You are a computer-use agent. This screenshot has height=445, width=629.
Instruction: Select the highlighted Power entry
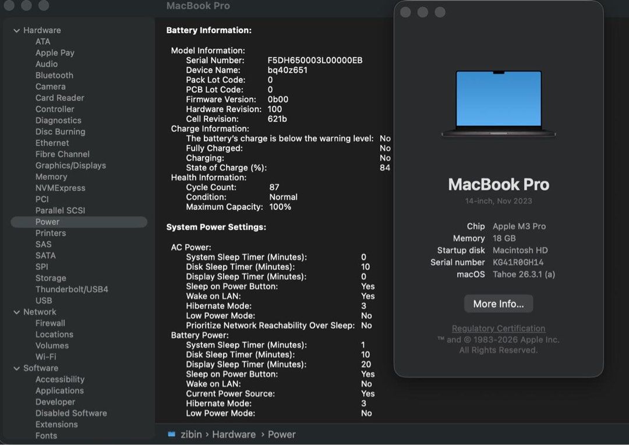tap(79, 222)
